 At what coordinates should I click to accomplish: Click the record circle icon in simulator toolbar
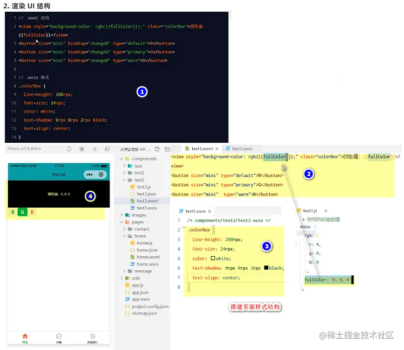click(x=82, y=149)
